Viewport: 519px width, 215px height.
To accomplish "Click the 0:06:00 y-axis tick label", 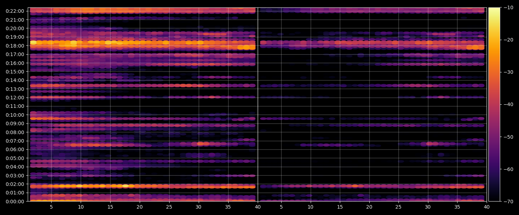I will click(x=15, y=149).
